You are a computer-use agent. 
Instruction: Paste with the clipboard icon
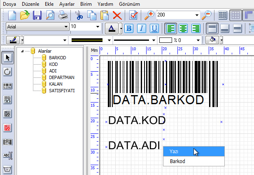[105, 15]
